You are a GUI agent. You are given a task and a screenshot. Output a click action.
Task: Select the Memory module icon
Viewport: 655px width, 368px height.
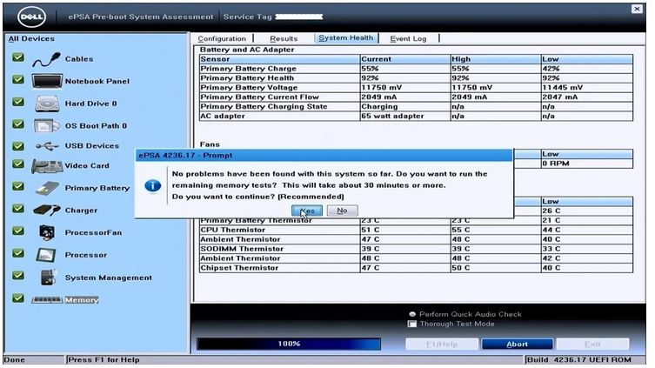[47, 300]
